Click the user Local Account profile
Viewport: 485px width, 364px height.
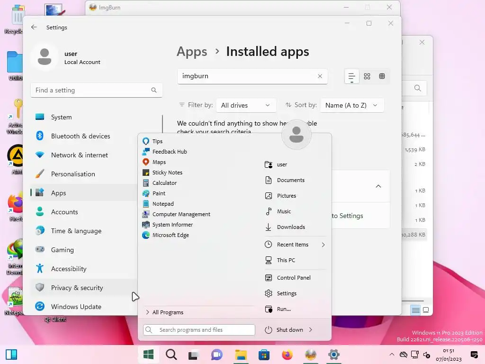(66, 57)
